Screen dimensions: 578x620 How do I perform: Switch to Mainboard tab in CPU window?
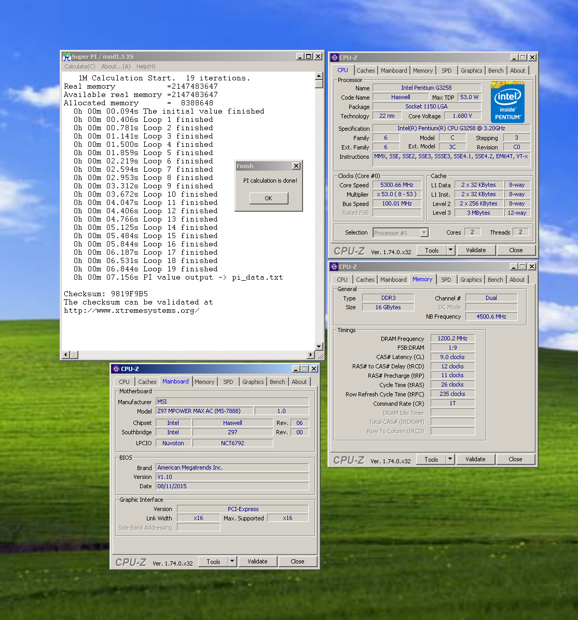point(394,71)
